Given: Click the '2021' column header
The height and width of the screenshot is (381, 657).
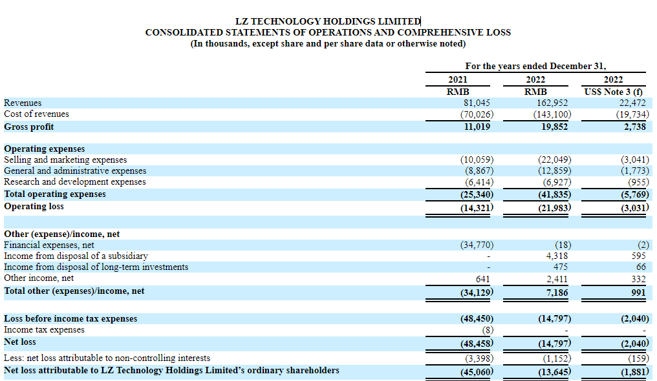Looking at the screenshot, I should (458, 79).
